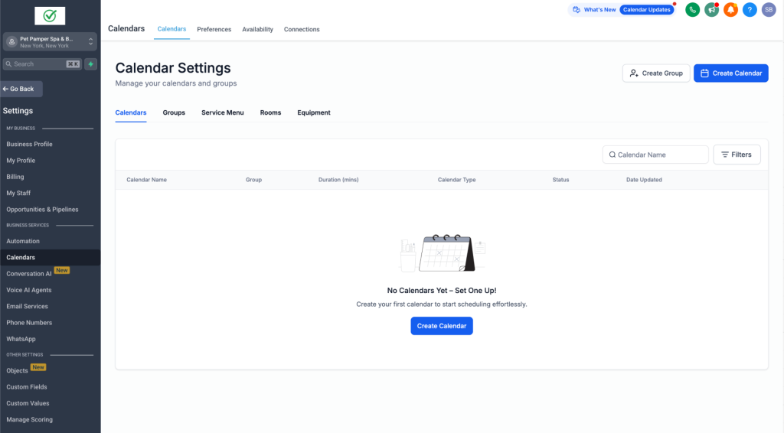Open Phone Numbers settings
Screen dimensions: 784x433
click(x=29, y=323)
